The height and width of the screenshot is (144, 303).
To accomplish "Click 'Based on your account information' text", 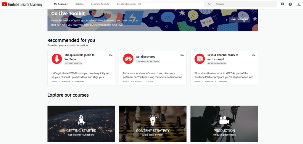I will [68, 45].
